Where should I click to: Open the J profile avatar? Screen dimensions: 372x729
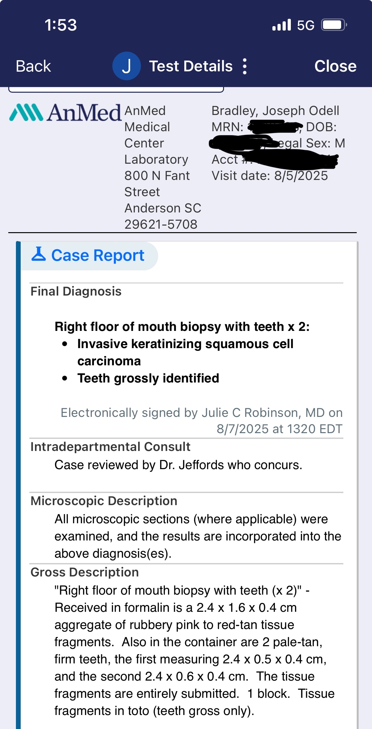pyautogui.click(x=126, y=66)
